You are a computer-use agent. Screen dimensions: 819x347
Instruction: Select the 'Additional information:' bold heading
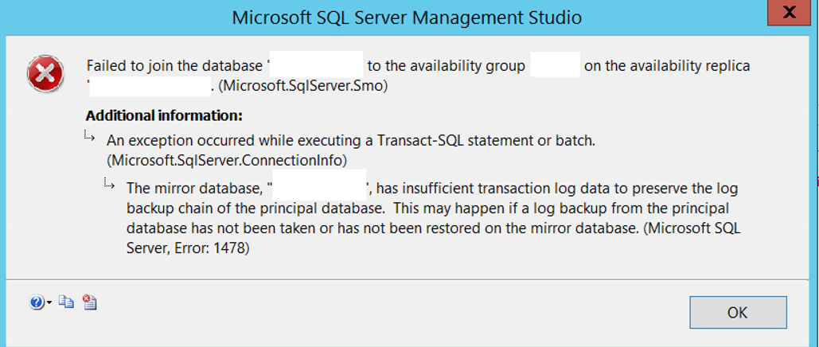[x=164, y=115]
